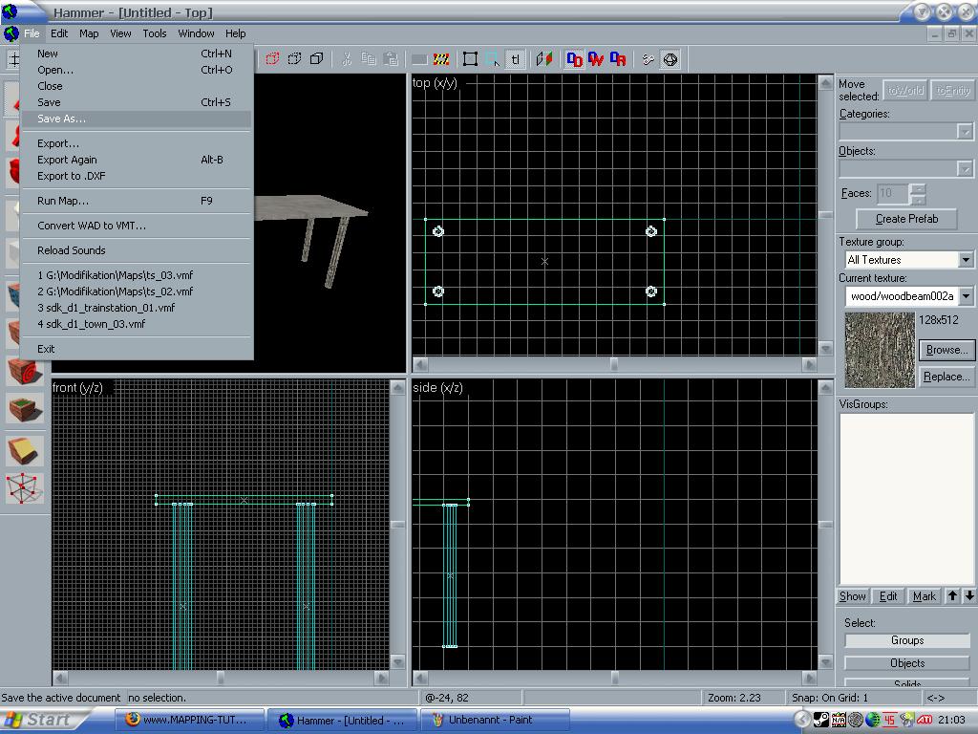The height and width of the screenshot is (734, 978).
Task: Switch to the 'Unbenannt - Paint' taskbar window
Action: [496, 721]
